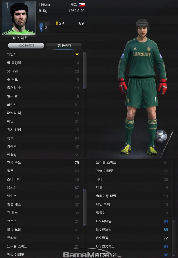178x258 pixels.
Task: Click the GameMeca watermark logo
Action: coord(92,254)
